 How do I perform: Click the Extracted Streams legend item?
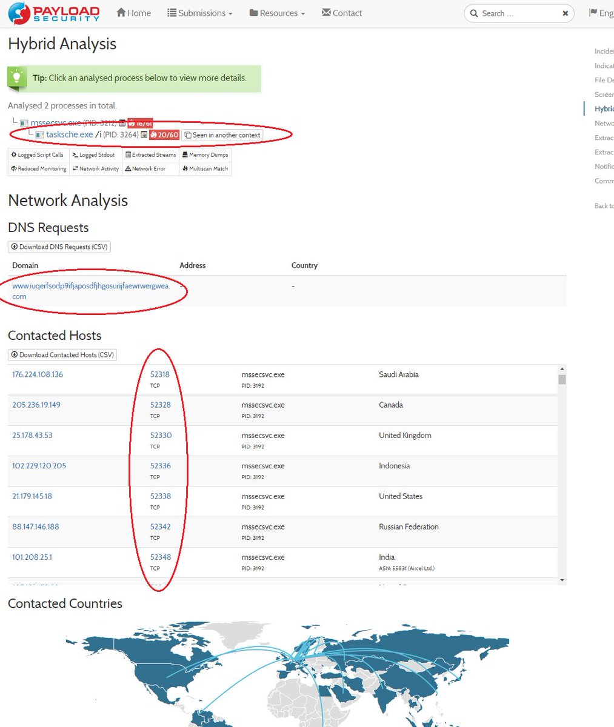[150, 155]
